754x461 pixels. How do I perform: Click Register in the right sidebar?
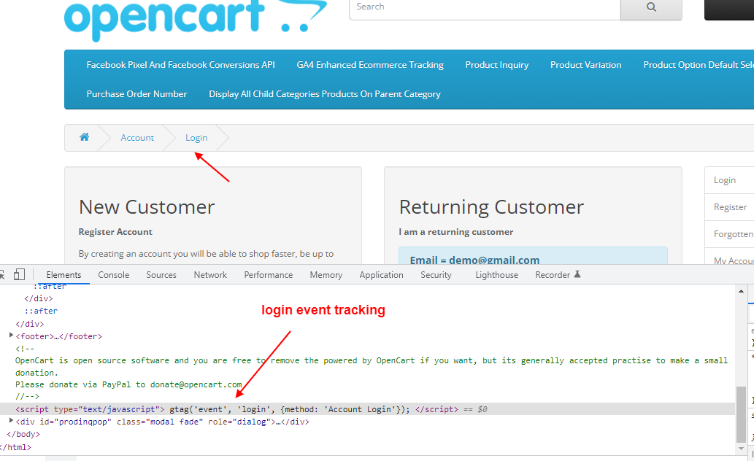point(730,206)
